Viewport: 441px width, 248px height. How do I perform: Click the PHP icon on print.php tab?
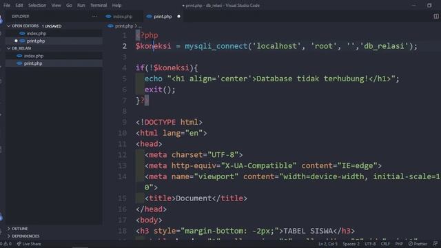[149, 17]
